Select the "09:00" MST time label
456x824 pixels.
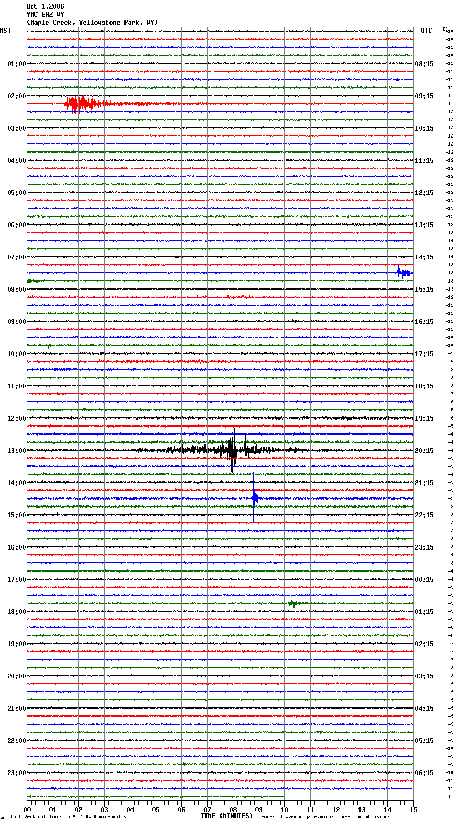[17, 322]
